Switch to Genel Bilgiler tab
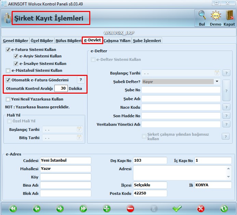This screenshot has width=237, height=215. 15,41
